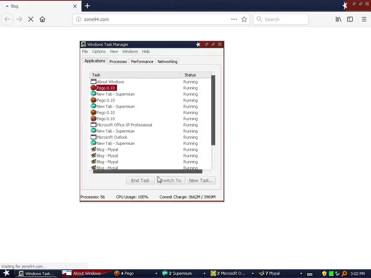Viewport: 371px width, 278px height.
Task: Open Task Manager File menu
Action: 85,51
